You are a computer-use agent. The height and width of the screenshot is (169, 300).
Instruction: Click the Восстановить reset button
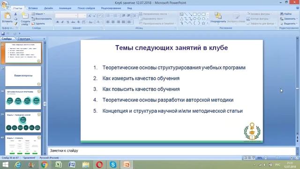pos(42,19)
